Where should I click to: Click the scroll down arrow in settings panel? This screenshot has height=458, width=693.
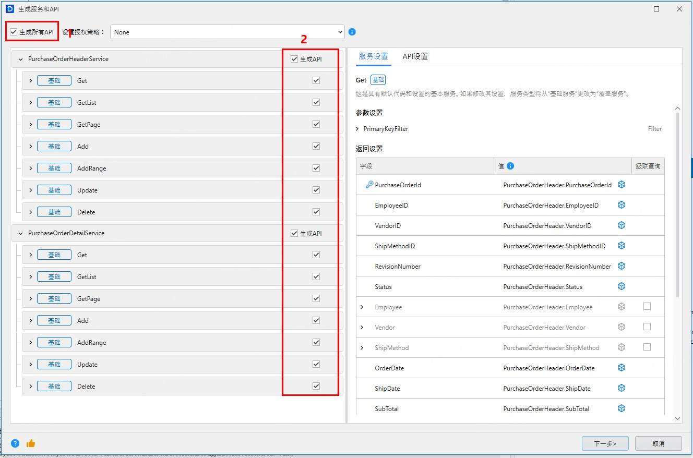point(677,418)
